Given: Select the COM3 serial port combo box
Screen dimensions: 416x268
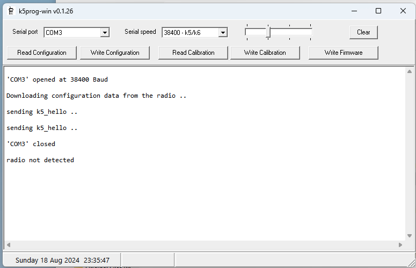Looking at the screenshot, I should (x=77, y=33).
